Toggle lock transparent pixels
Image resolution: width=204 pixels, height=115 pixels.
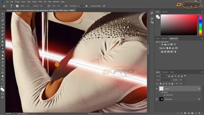pos(161,84)
